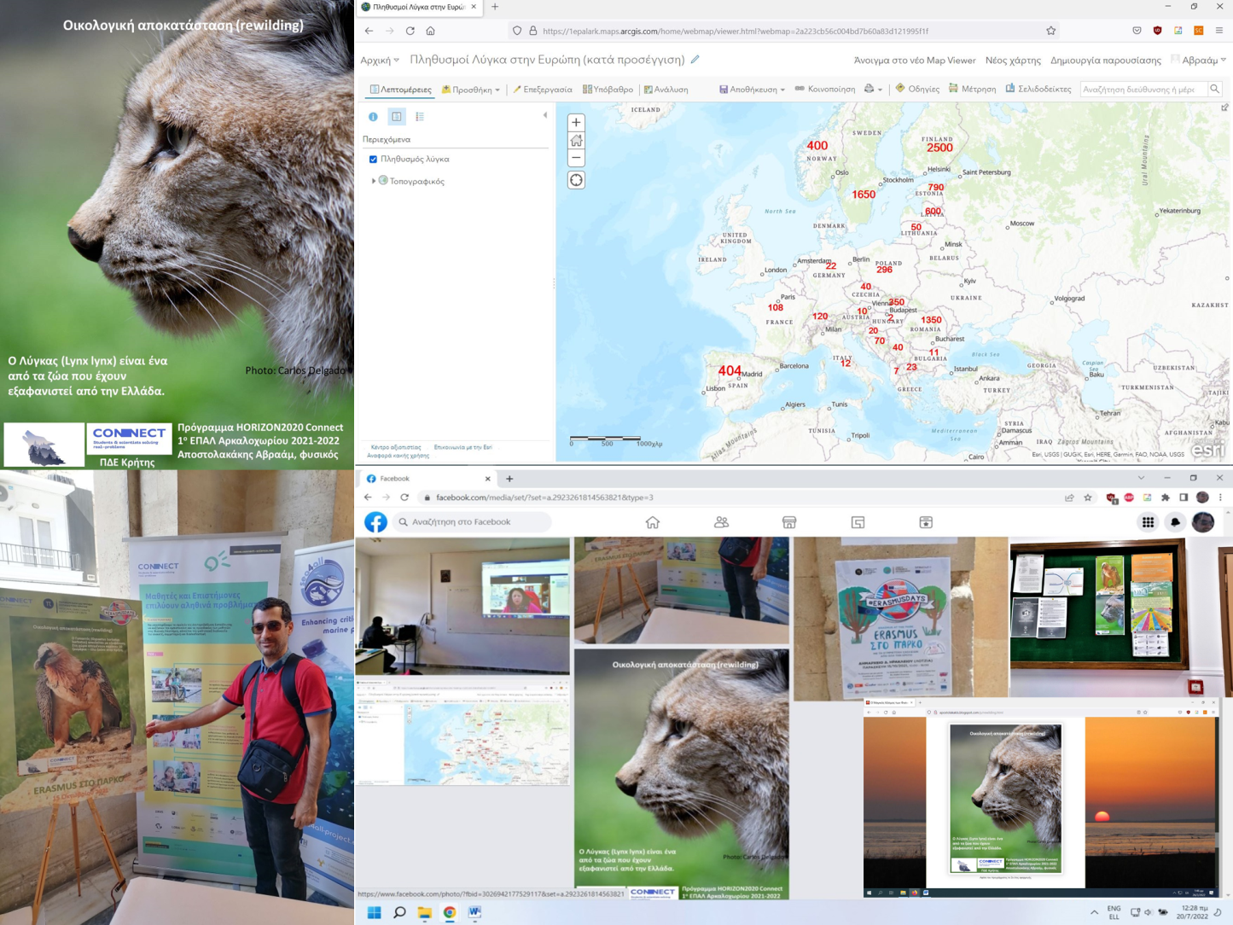Open taskbar search magnifier
The width and height of the screenshot is (1233, 925).
(x=399, y=912)
